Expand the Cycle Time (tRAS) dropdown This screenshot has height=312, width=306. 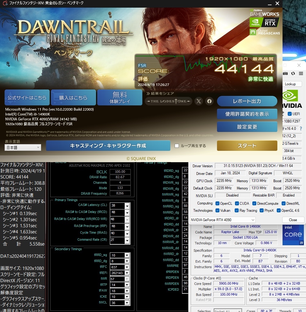click(x=127, y=233)
